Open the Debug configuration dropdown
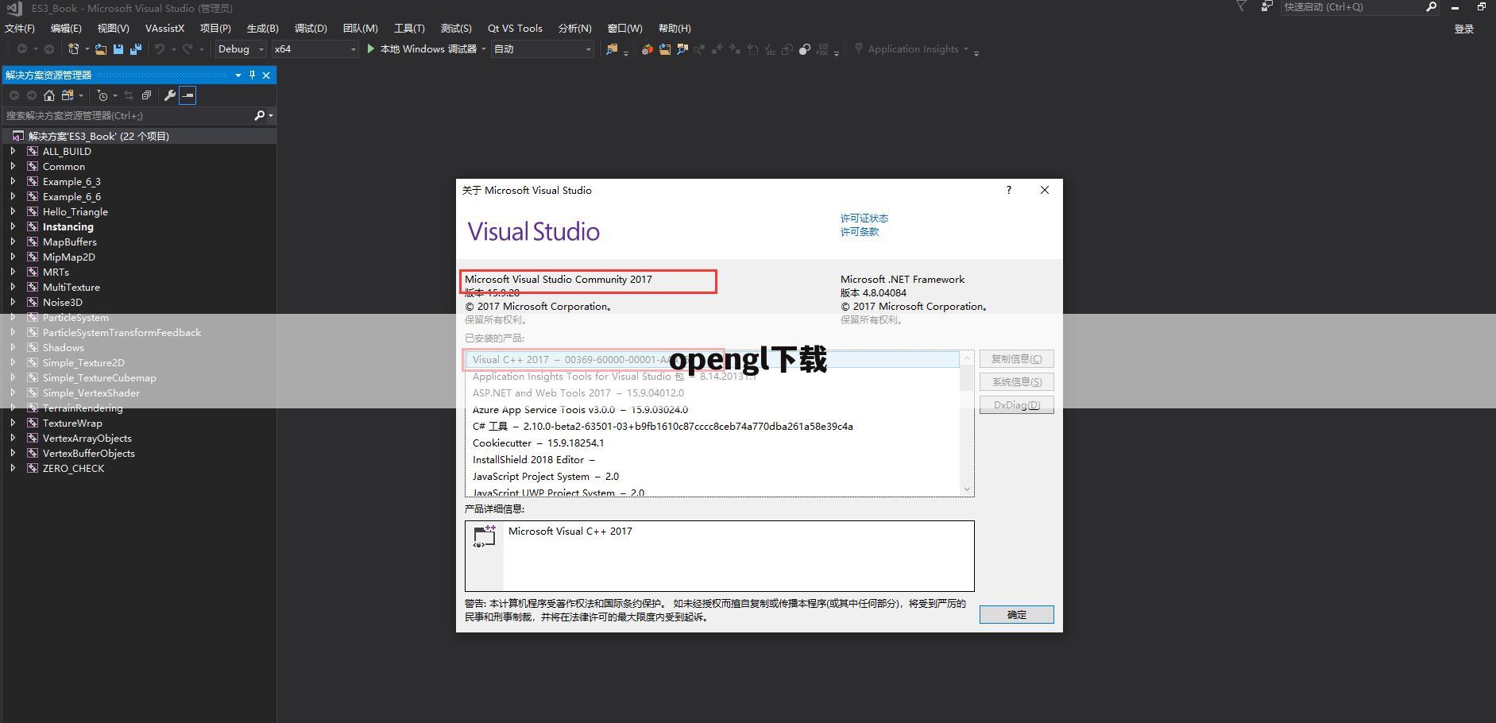This screenshot has height=723, width=1496. [x=261, y=49]
